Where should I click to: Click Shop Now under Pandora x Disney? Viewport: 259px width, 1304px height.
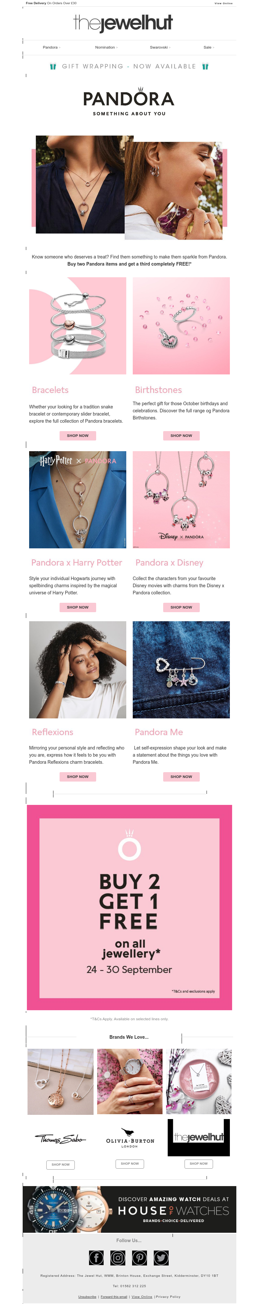pyautogui.click(x=181, y=607)
